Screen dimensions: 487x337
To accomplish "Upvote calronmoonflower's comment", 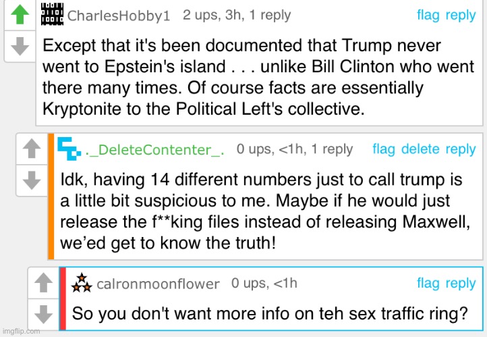I will pyautogui.click(x=42, y=282).
